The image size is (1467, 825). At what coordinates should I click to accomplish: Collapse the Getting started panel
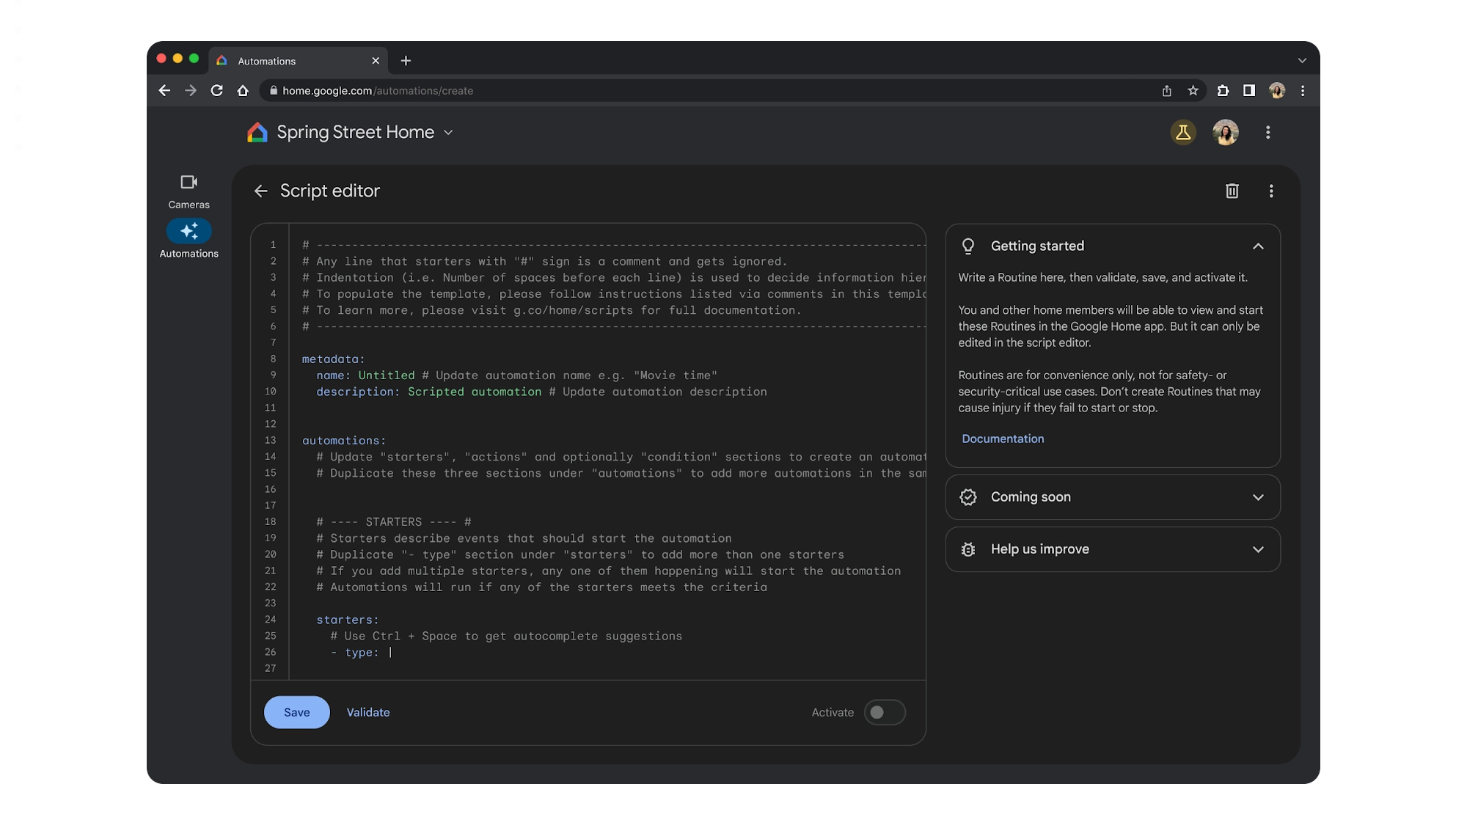pyautogui.click(x=1258, y=246)
